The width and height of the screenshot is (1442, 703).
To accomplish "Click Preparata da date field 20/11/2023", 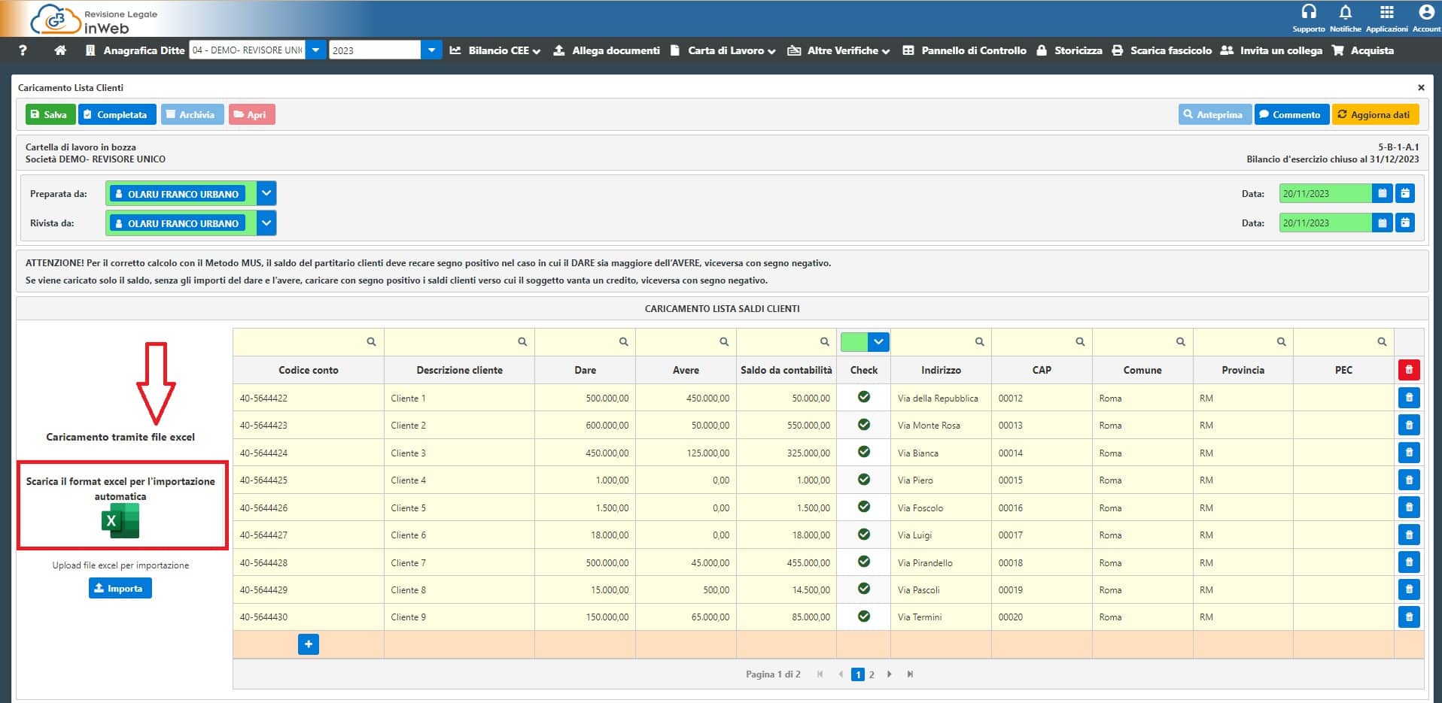I will click(1325, 193).
